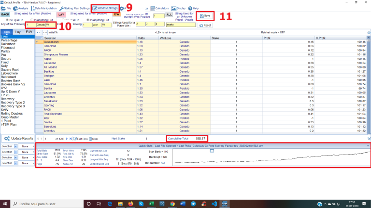Collapse the strings panel double chevron

point(369,33)
